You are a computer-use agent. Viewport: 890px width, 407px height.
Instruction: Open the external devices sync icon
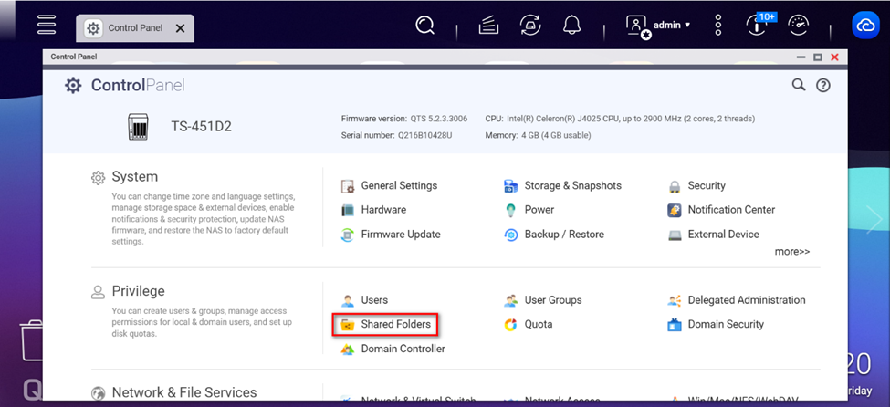tap(529, 26)
